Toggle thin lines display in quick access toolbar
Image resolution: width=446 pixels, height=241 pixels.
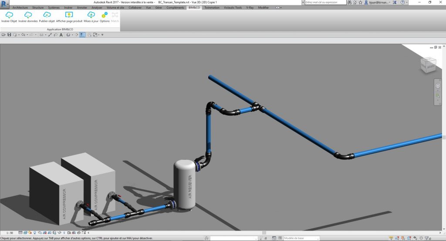click(82, 35)
